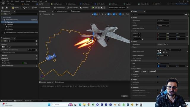Viewport: 190px width, 107px height.
Task: Open Niagara Tick Behavior dropdown
Action: tap(163, 56)
